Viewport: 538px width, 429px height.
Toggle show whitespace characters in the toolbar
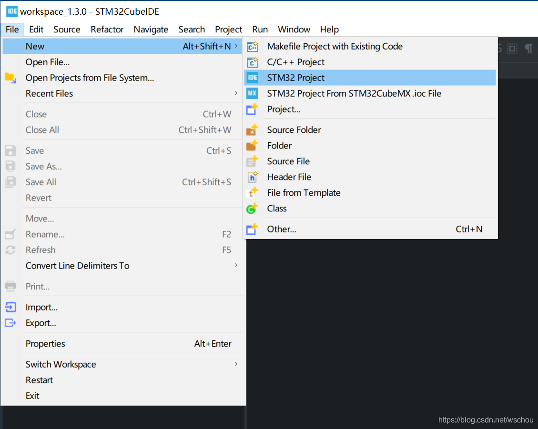pyautogui.click(x=529, y=48)
